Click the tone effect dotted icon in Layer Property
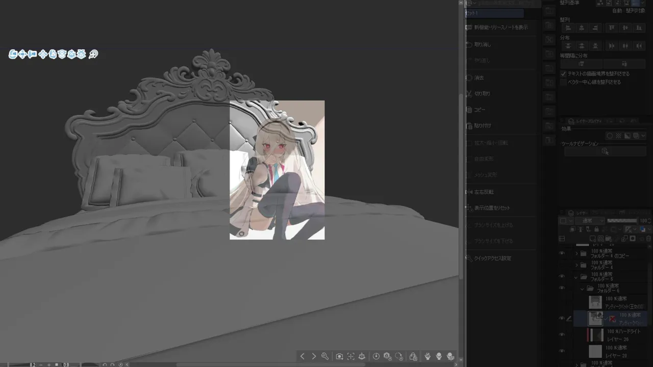 [618, 136]
